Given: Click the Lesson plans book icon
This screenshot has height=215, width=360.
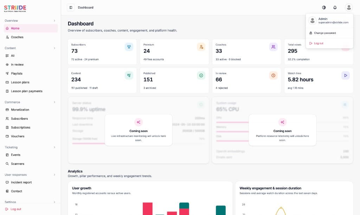Looking at the screenshot, I should tap(7, 82).
